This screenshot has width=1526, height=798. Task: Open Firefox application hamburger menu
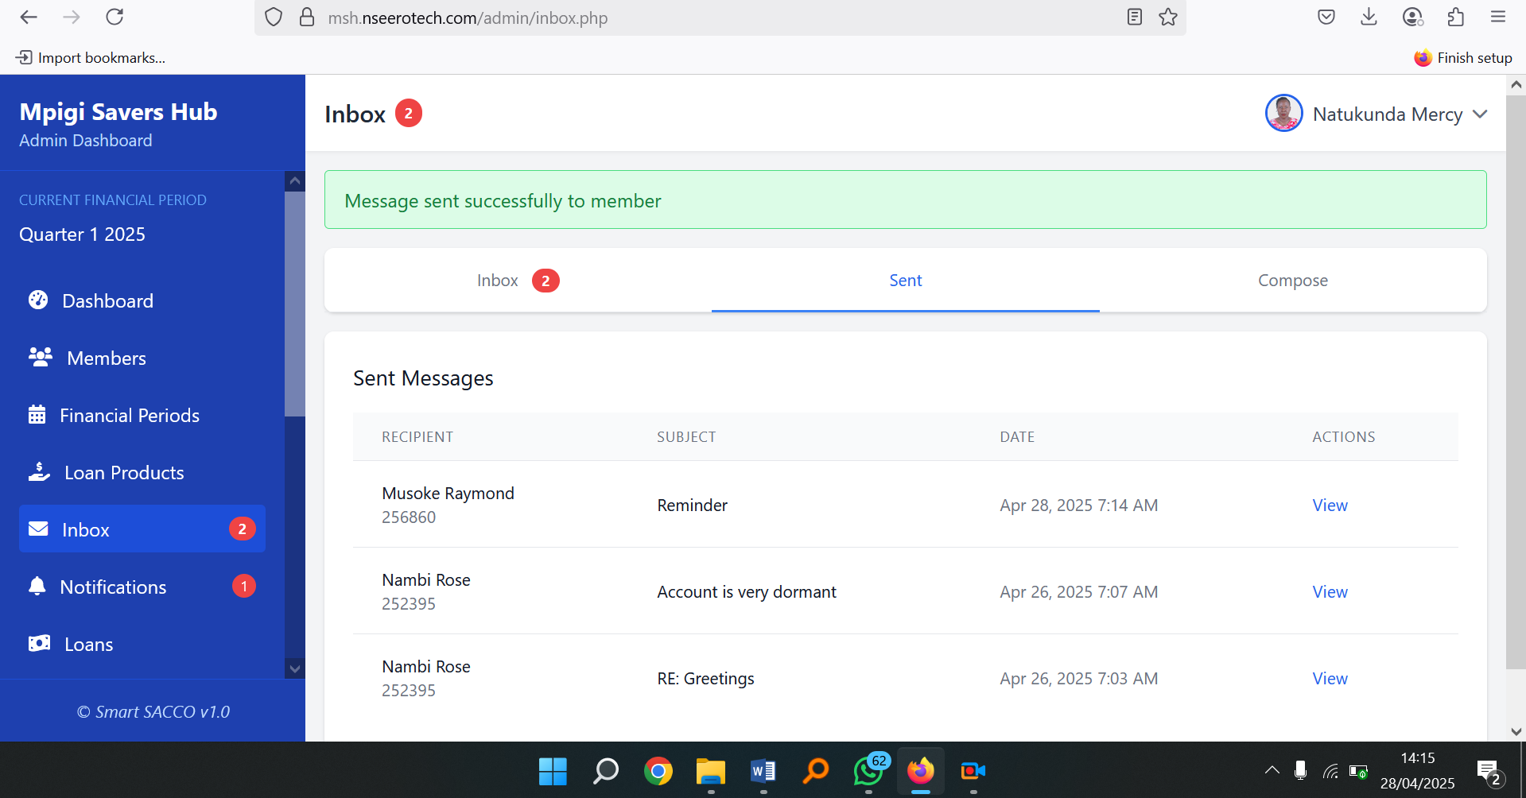1498,17
